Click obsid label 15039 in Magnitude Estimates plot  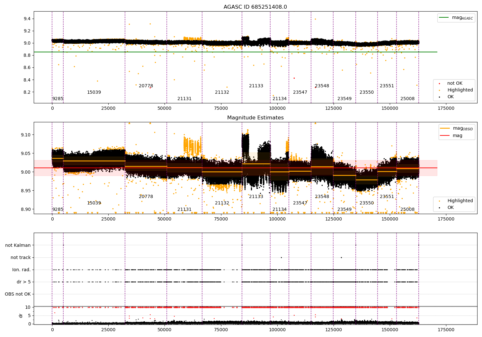[x=94, y=203]
